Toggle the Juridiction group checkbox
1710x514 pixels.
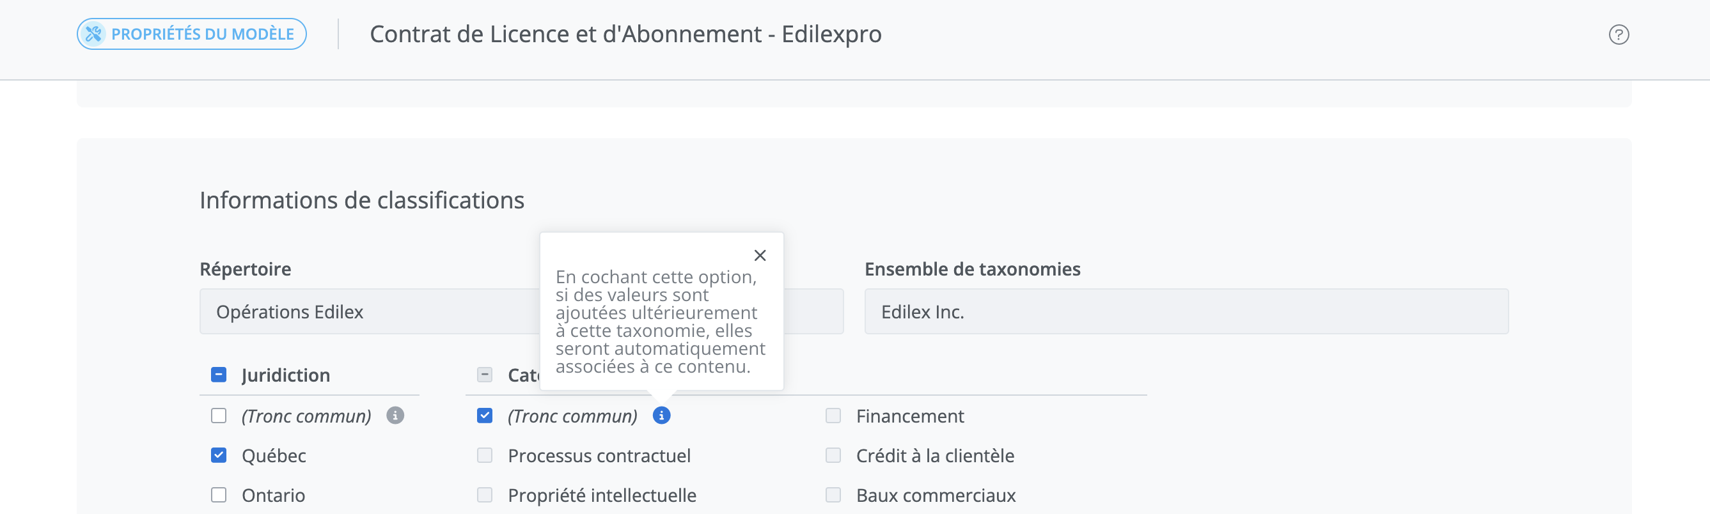(219, 375)
